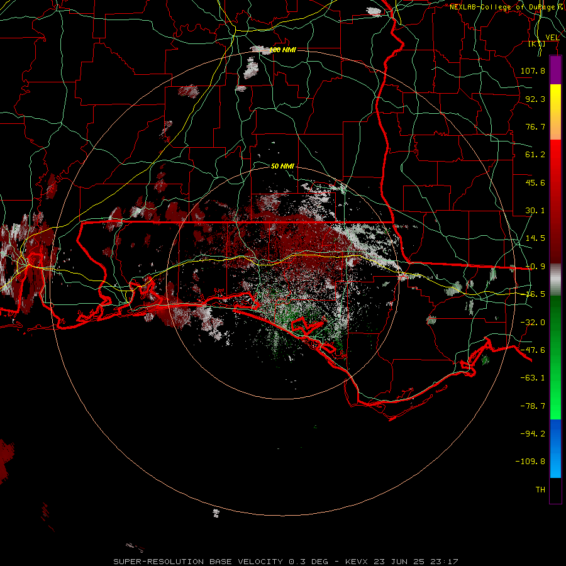Click the 76.7 legend value
The width and height of the screenshot is (566, 566).
(x=535, y=126)
